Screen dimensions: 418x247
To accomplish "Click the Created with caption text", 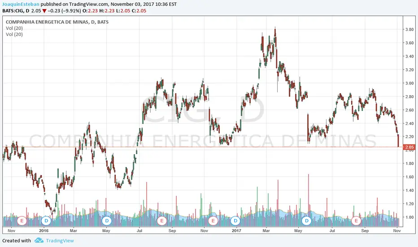I will click(17, 241).
